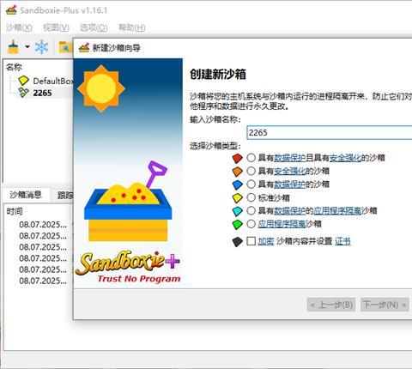Select radio 具有数据保护的沙箱

(251, 184)
